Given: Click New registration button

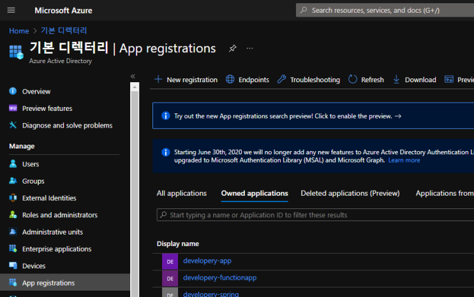Looking at the screenshot, I should (x=186, y=80).
